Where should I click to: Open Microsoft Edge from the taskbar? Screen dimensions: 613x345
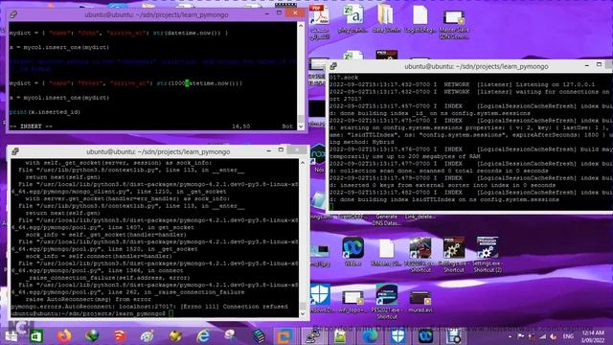click(x=370, y=336)
